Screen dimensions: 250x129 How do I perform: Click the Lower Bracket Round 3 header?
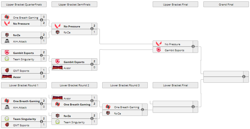coord(125,85)
